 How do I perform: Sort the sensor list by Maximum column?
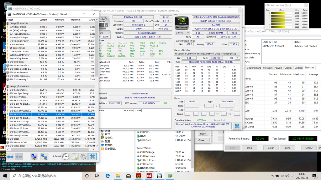tap(76, 20)
